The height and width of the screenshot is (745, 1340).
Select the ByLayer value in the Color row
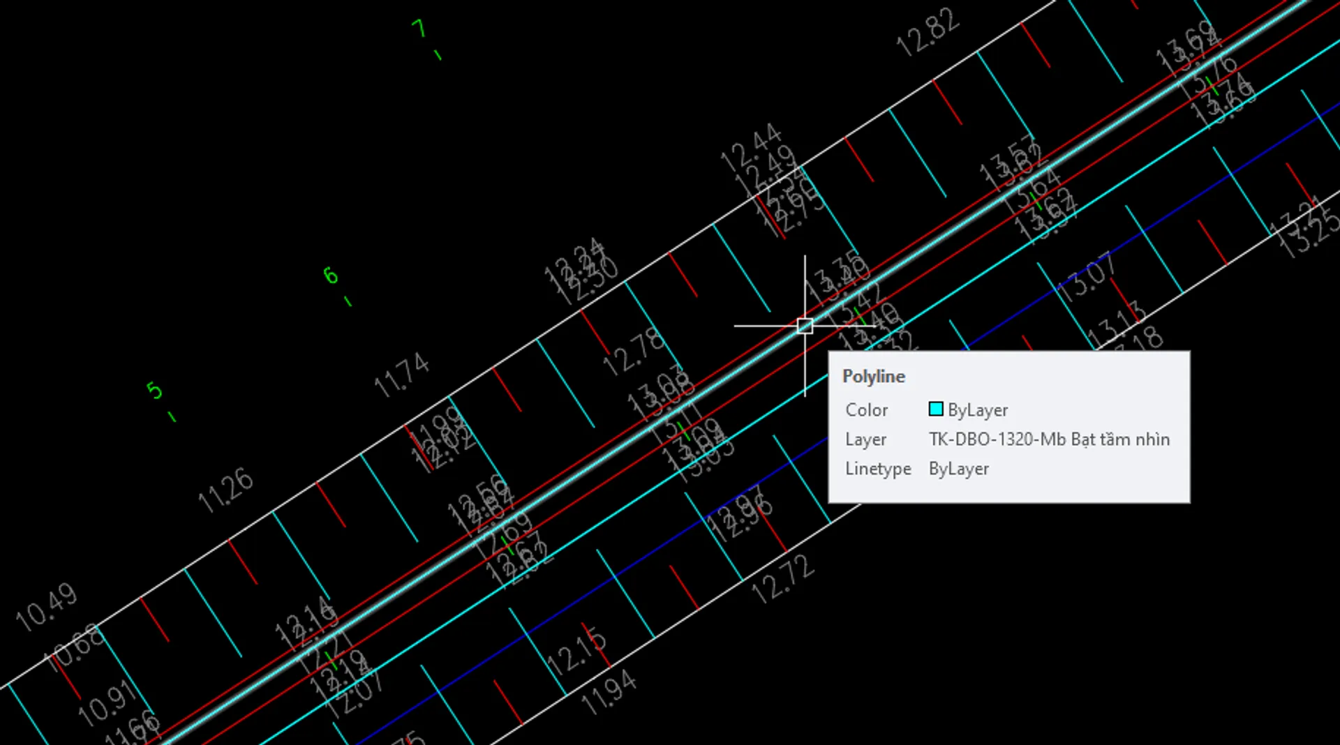click(x=978, y=410)
